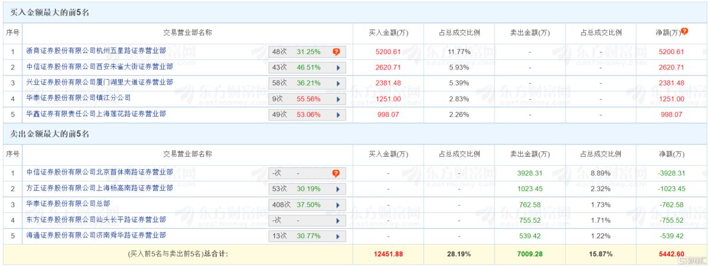Viewport: 709px width, 267px height.
Task: Click the 13次 30.77% stats box
Action: click(x=307, y=236)
